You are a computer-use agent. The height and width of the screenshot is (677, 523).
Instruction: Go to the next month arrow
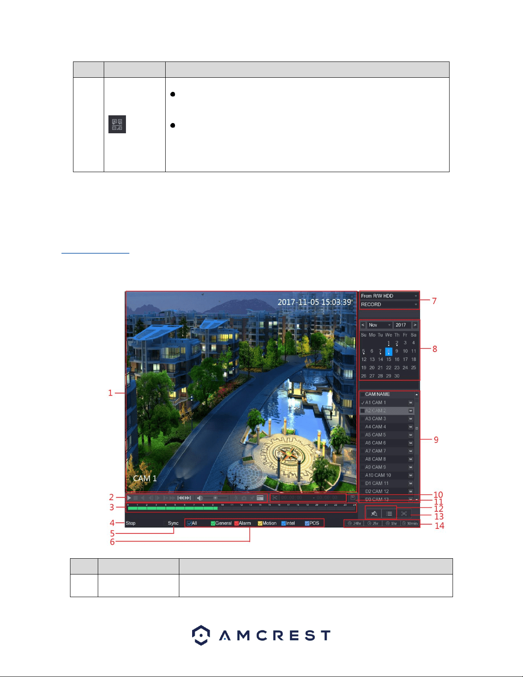click(x=415, y=325)
